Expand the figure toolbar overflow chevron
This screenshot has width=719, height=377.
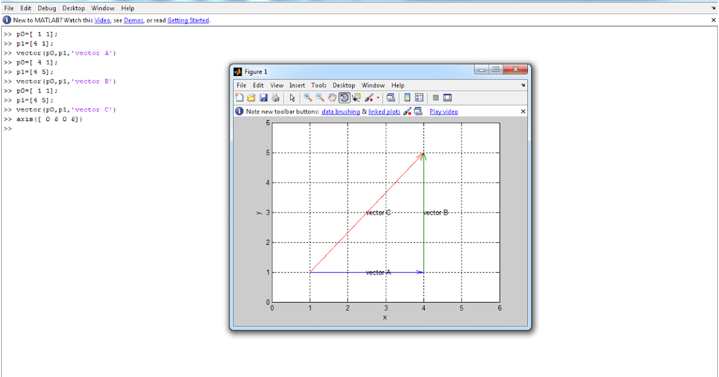523,85
